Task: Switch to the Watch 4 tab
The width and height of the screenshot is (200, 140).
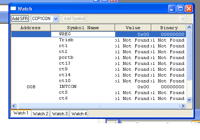Action: coord(79,113)
